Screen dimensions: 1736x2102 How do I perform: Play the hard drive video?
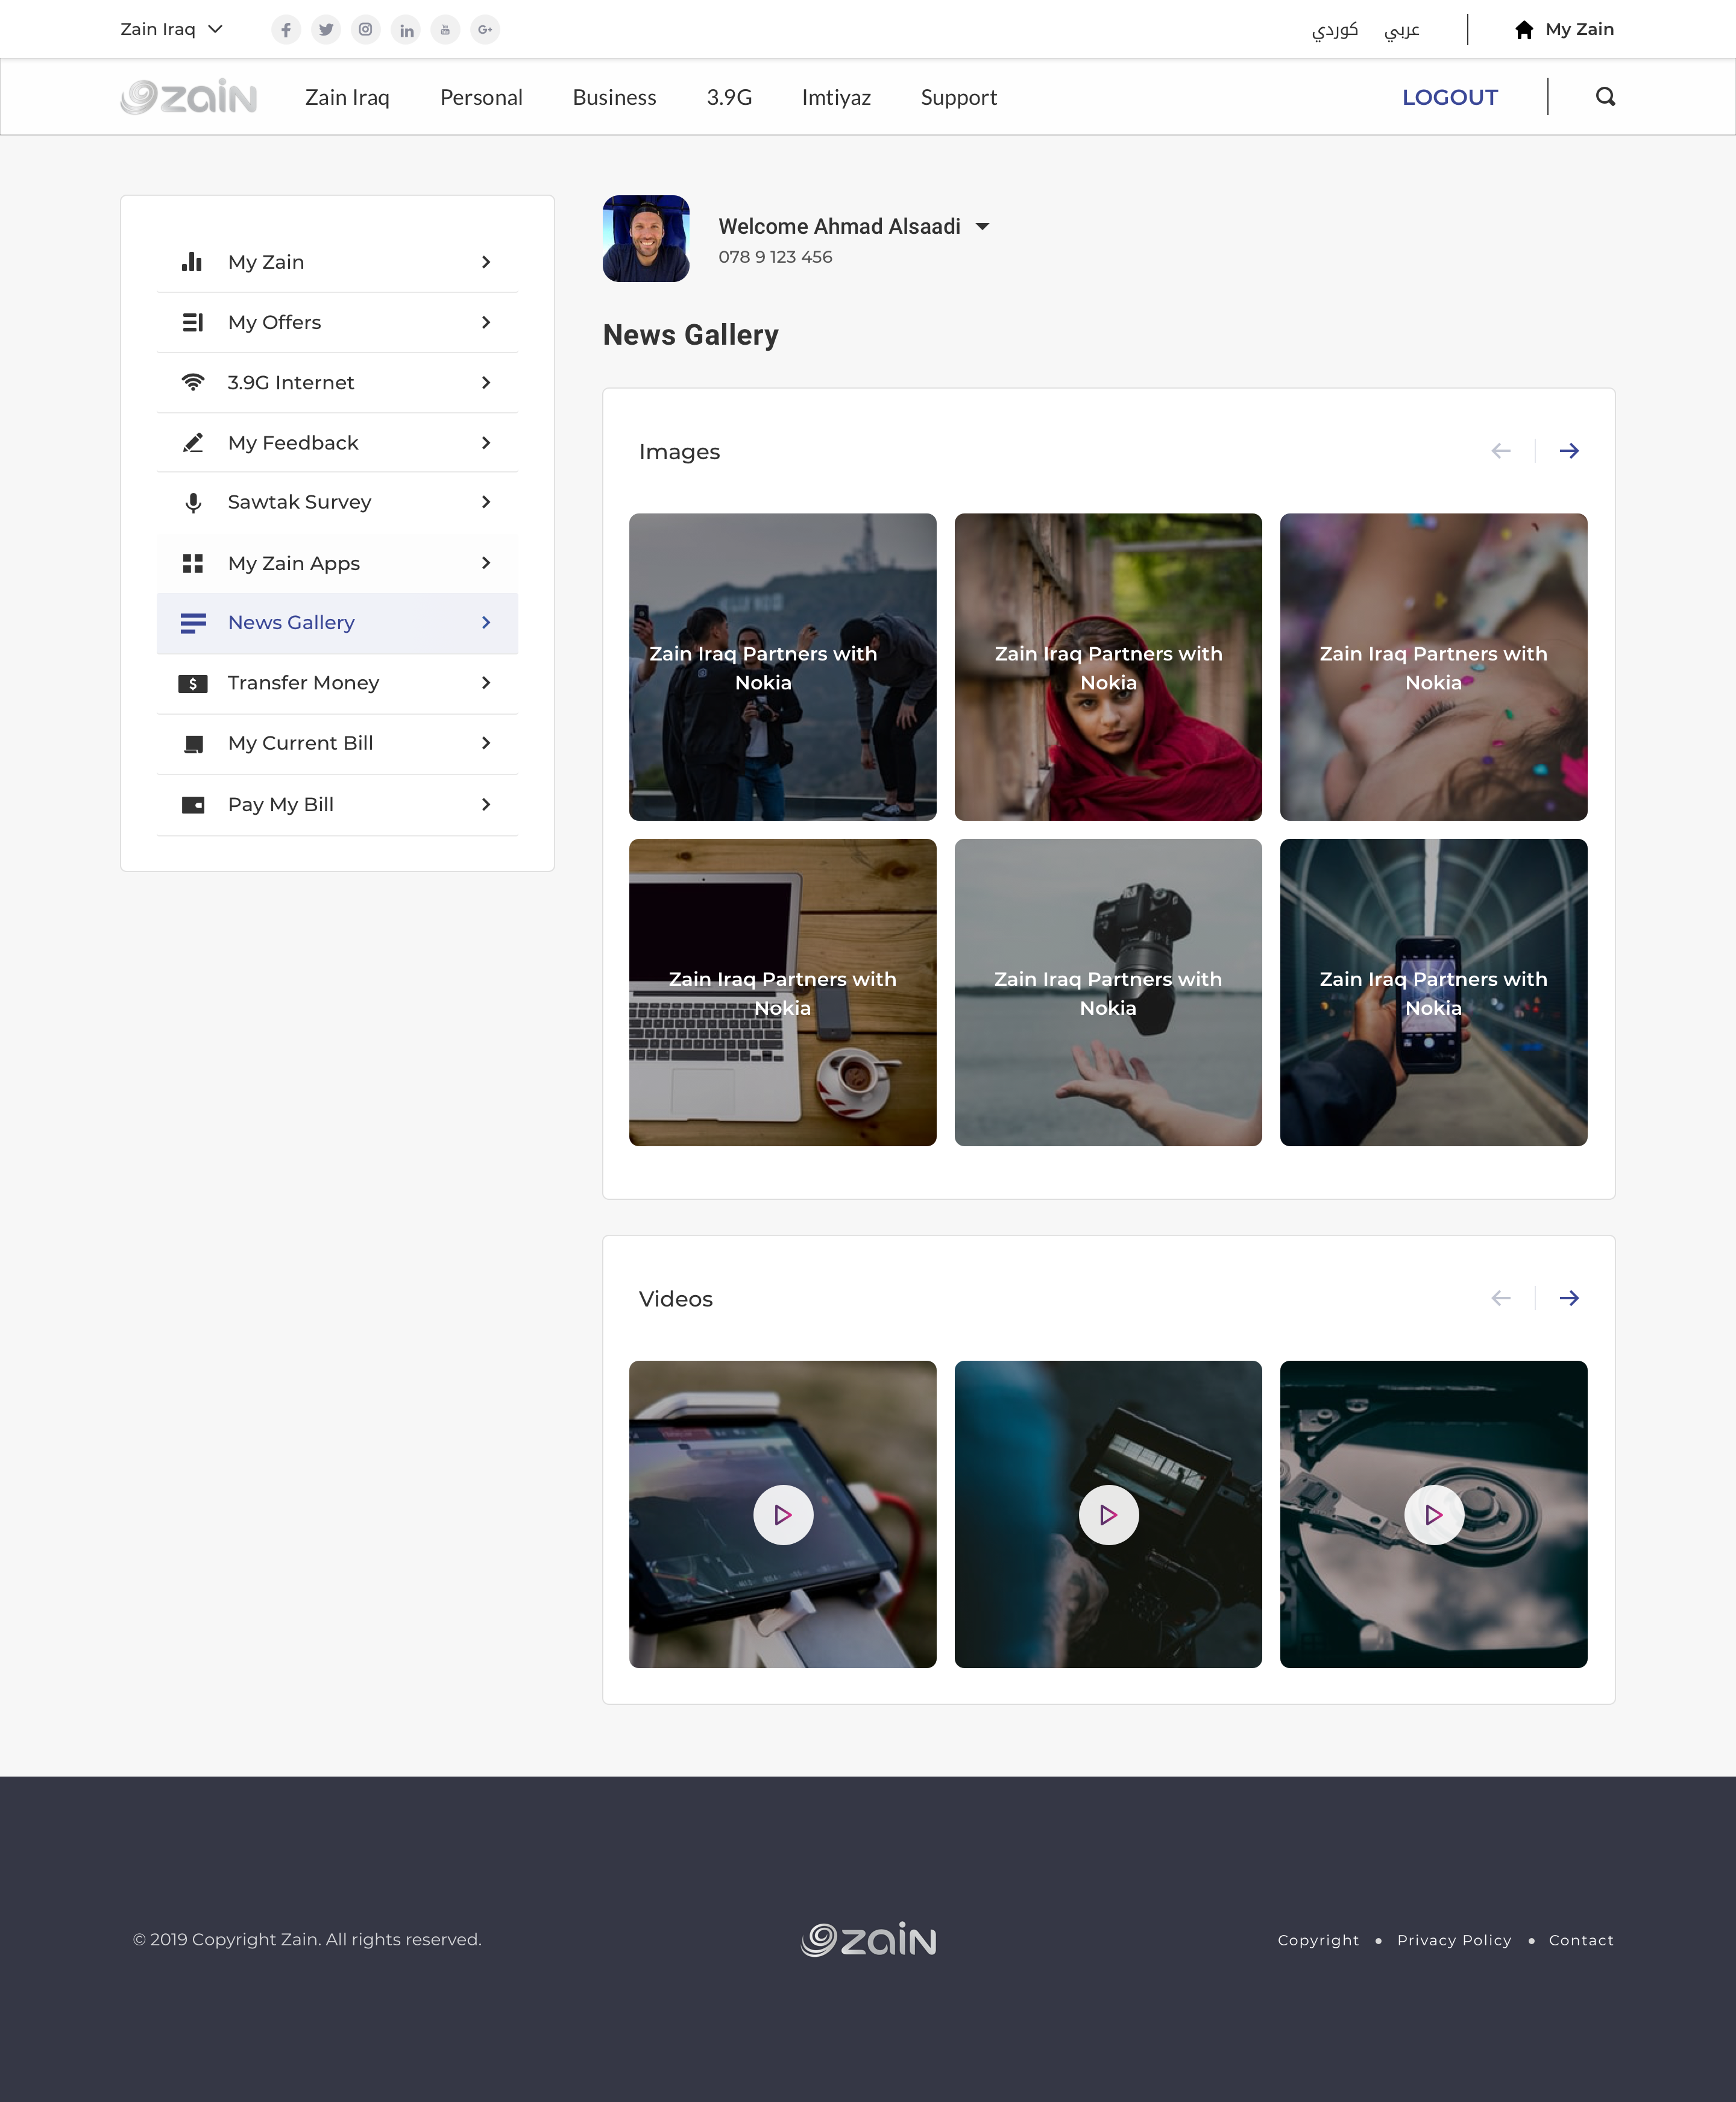(1434, 1515)
